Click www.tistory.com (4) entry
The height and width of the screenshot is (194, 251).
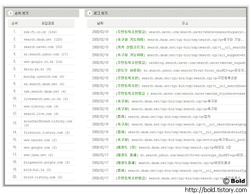click(x=41, y=106)
